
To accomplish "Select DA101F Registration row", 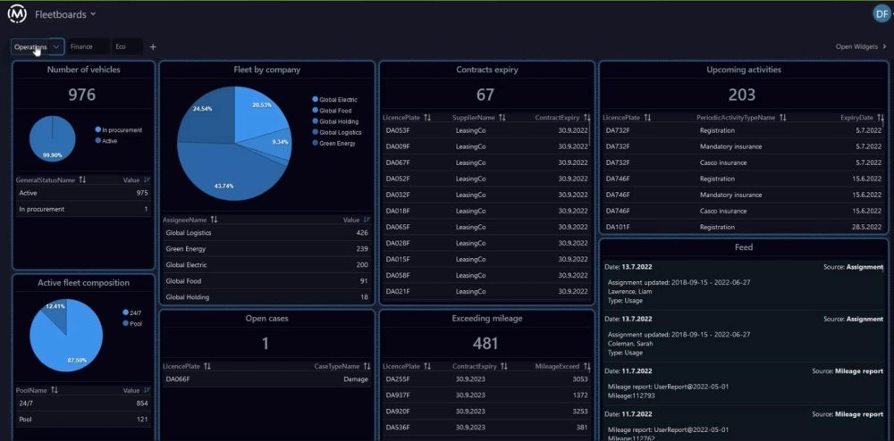I will (x=744, y=227).
